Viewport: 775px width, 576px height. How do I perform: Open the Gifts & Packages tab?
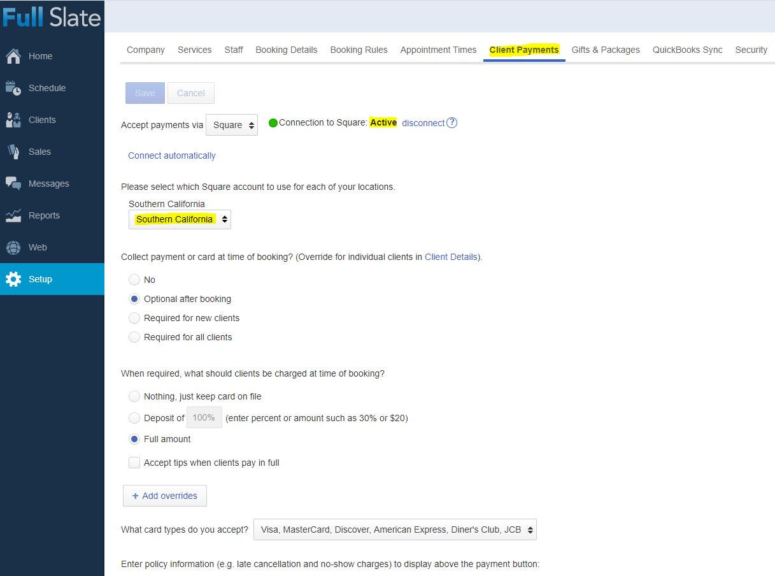pos(605,50)
